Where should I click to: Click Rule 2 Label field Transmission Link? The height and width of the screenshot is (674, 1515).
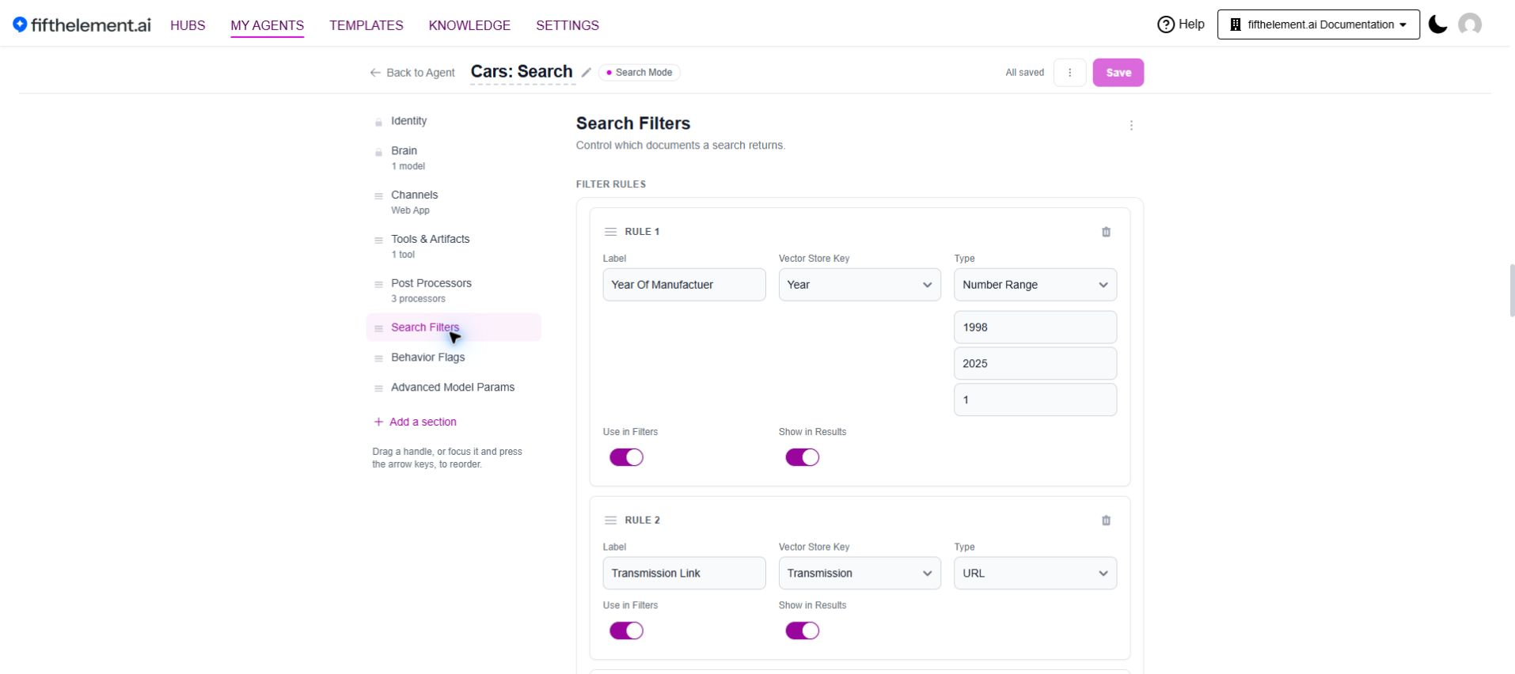coord(684,574)
